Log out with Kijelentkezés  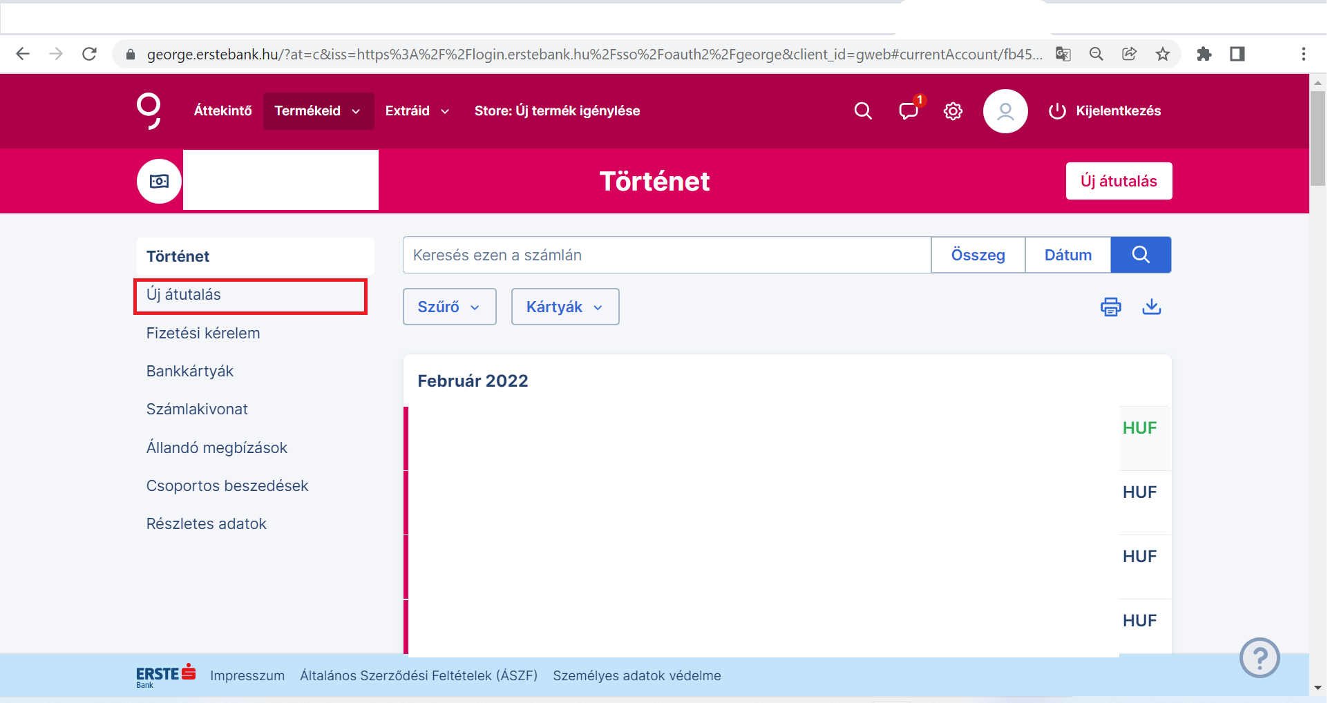tap(1105, 110)
